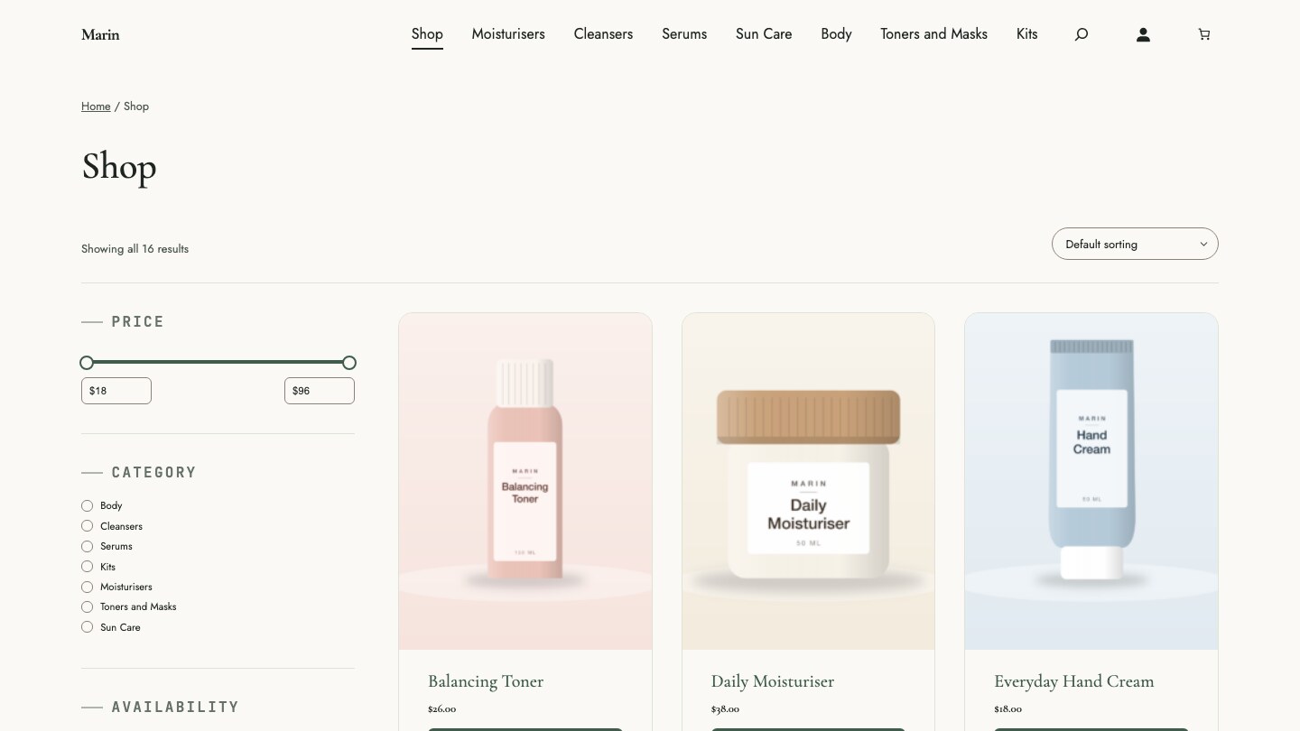Click the $26.00 price under Balancing Toner

click(x=441, y=709)
